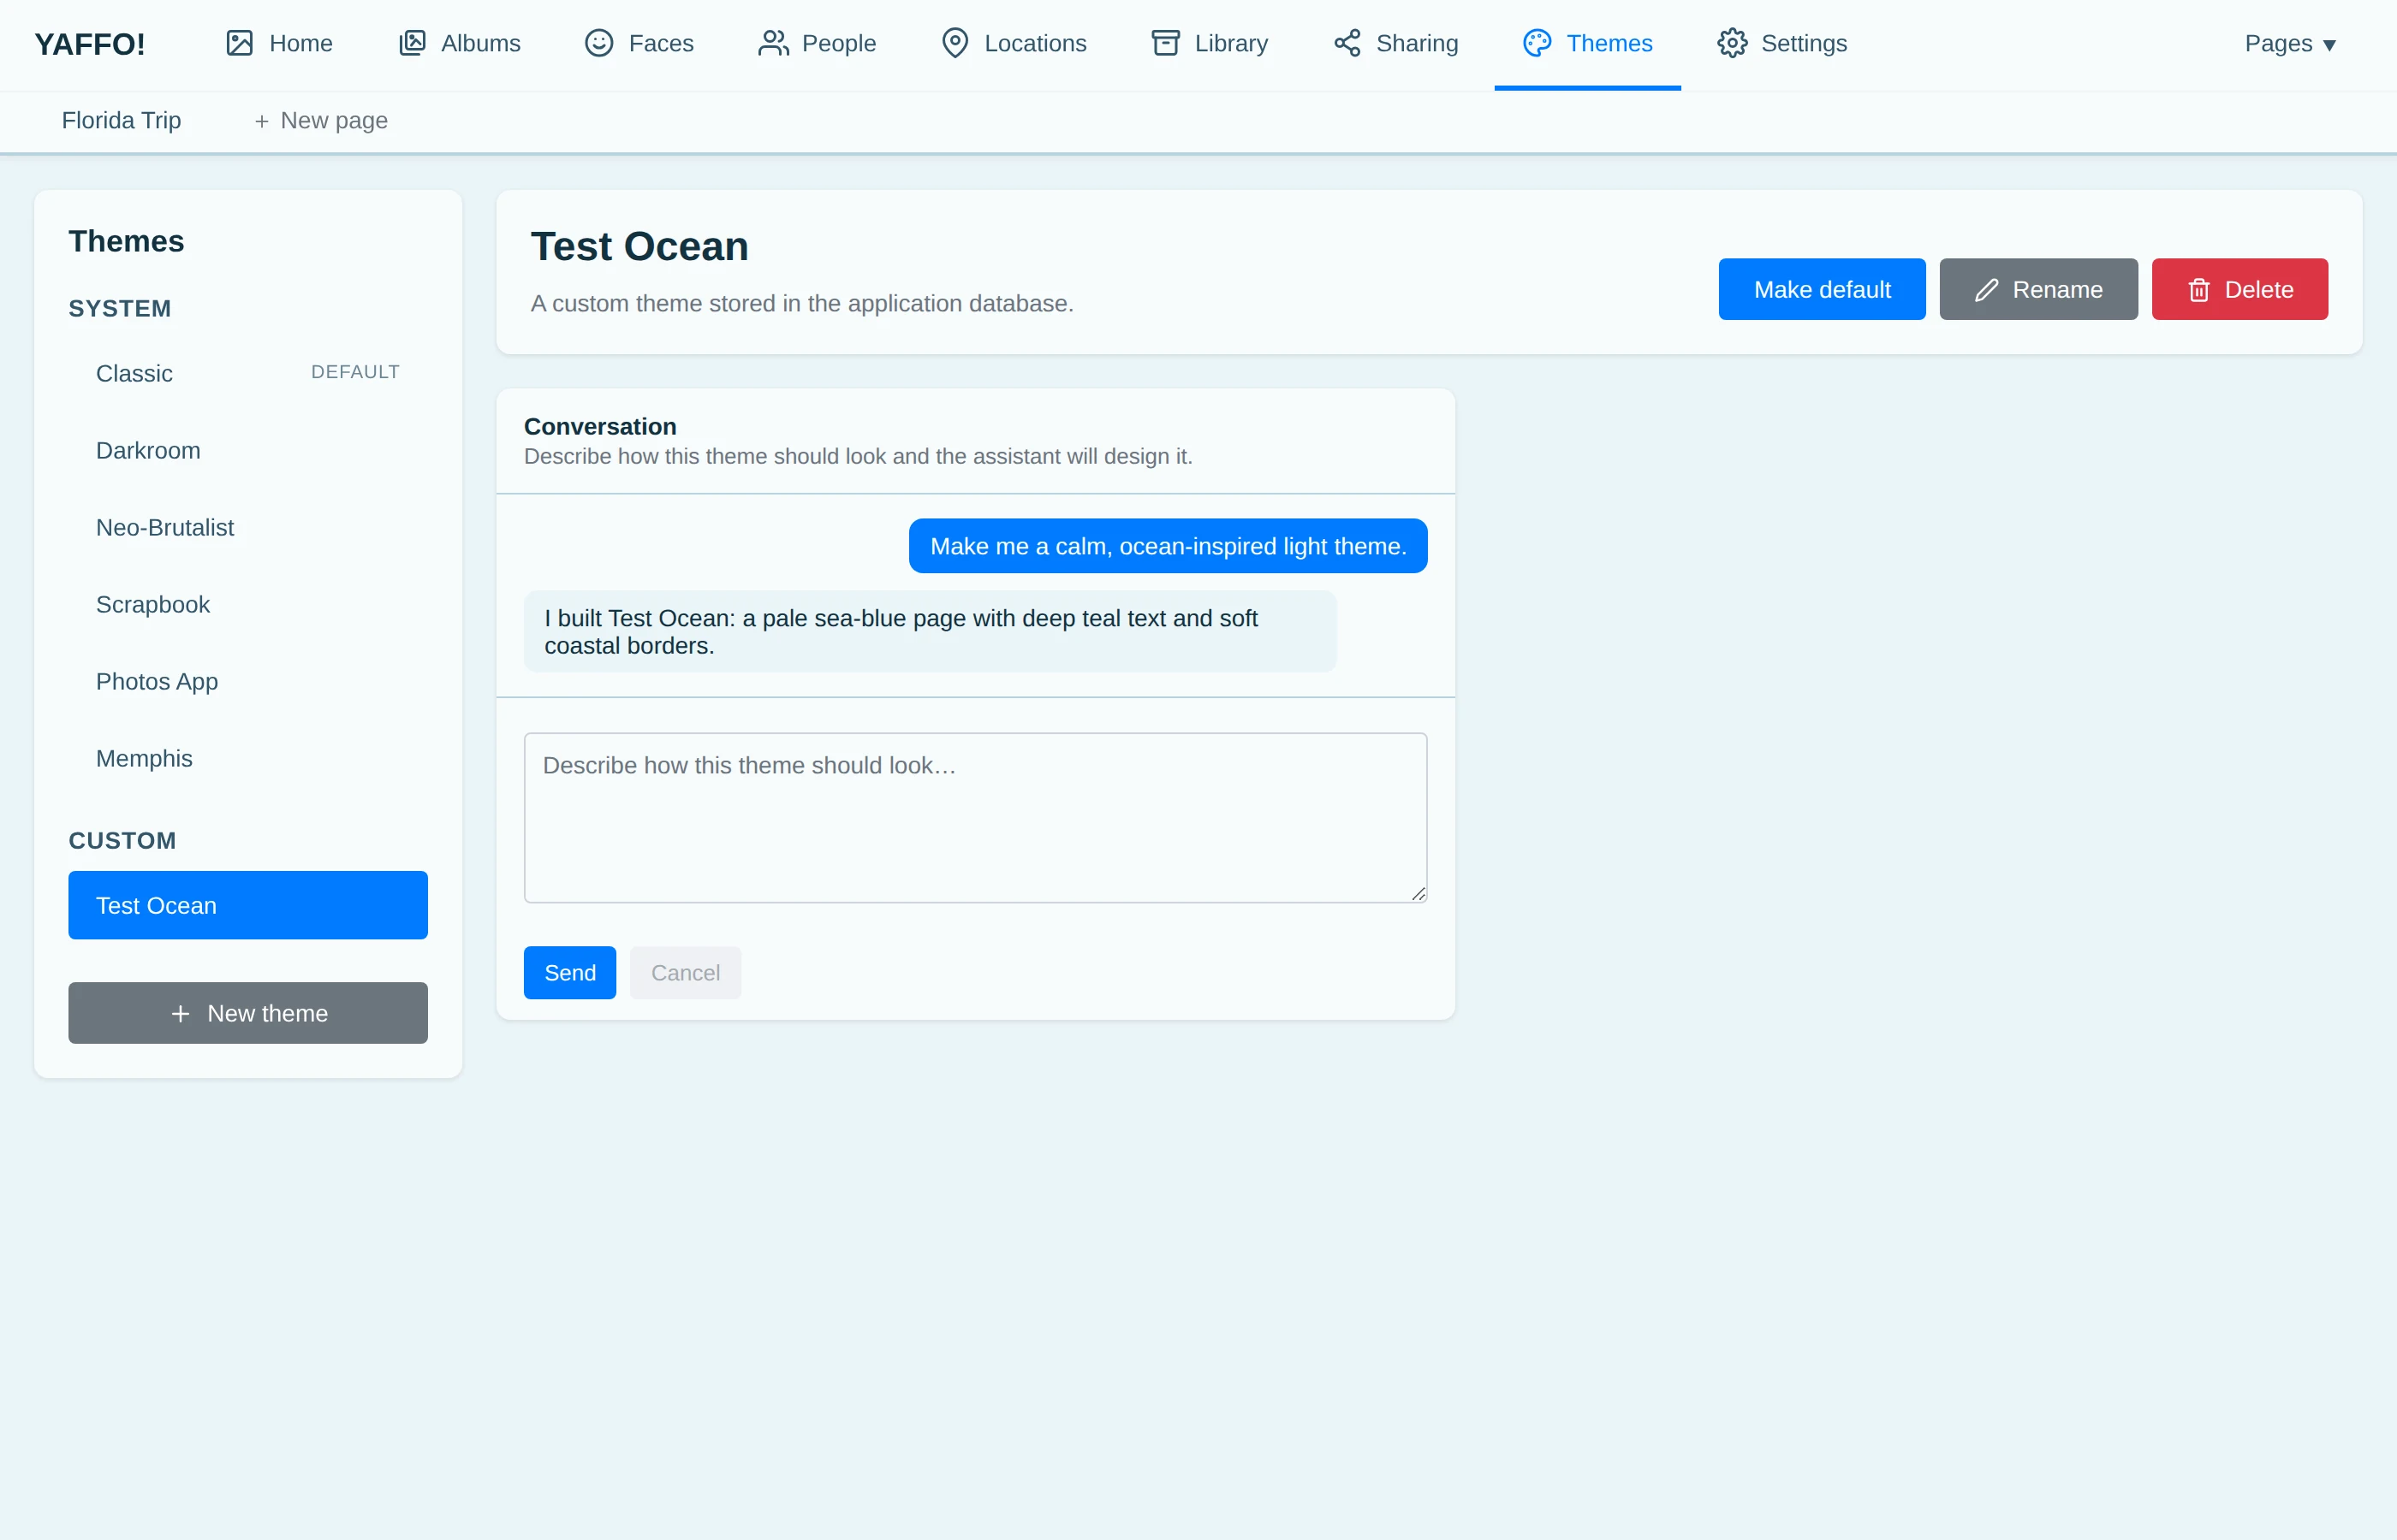Image resolution: width=2397 pixels, height=1540 pixels.
Task: Click the plus icon on New theme
Action: pos(180,1014)
